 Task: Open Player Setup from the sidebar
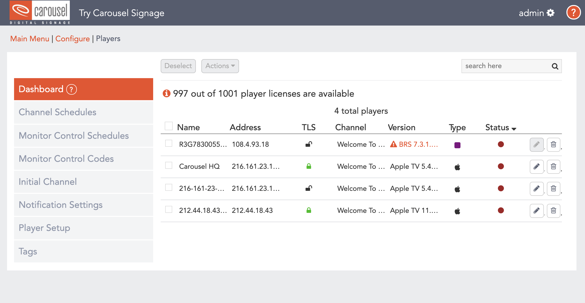[44, 228]
